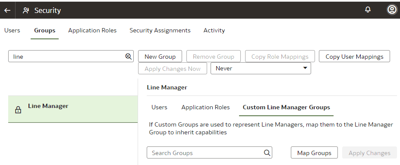Switch to the top Users tab
Image resolution: width=400 pixels, height=165 pixels.
12,30
